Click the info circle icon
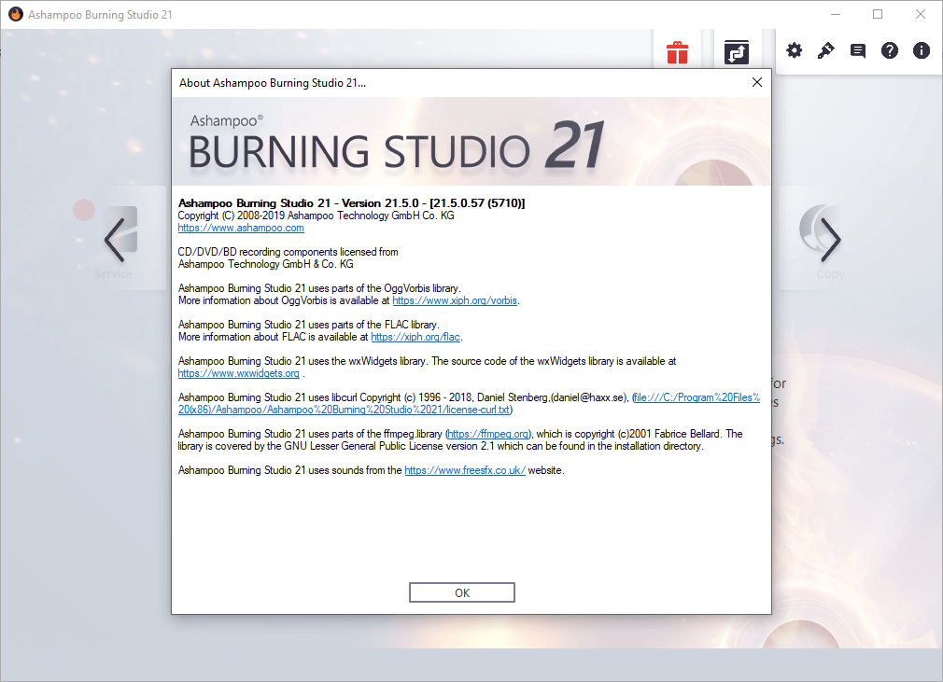Image resolution: width=943 pixels, height=682 pixels. point(922,50)
